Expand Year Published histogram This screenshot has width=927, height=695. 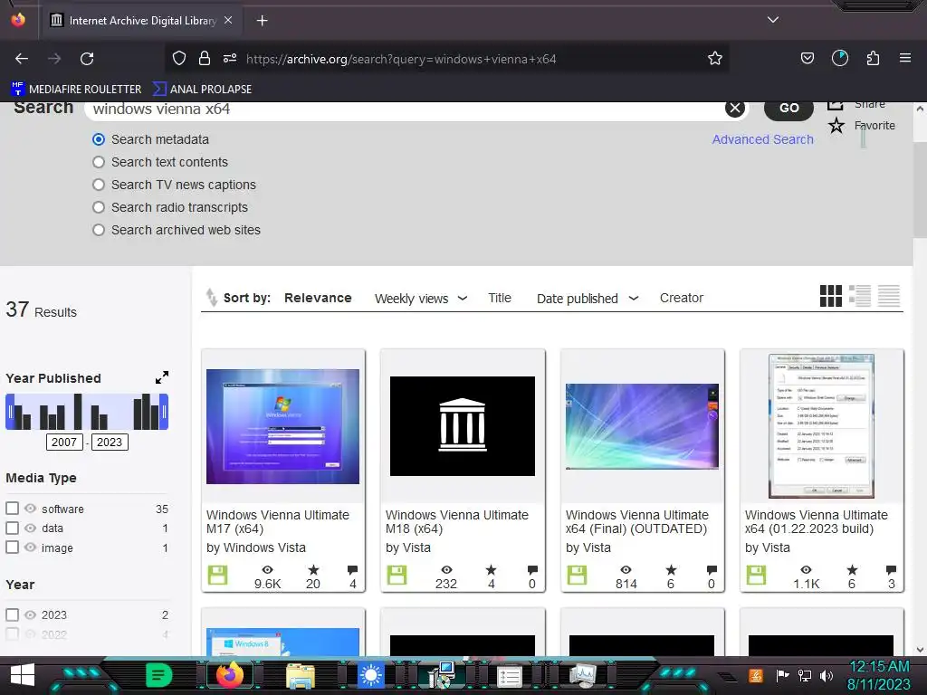tap(162, 377)
